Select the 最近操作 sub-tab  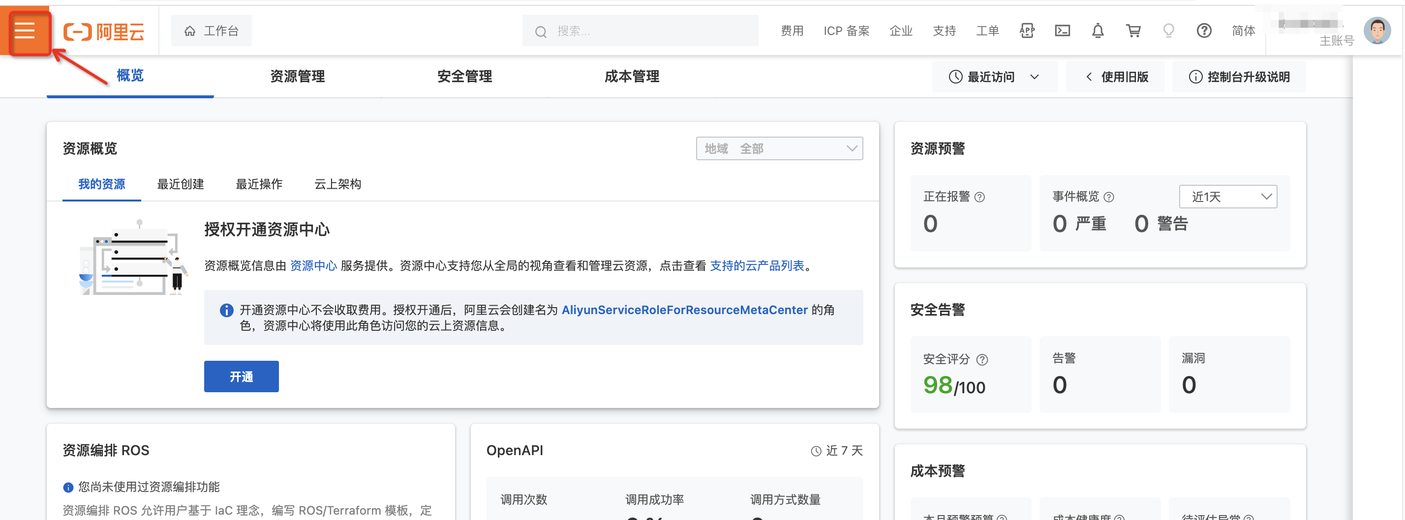tap(259, 184)
